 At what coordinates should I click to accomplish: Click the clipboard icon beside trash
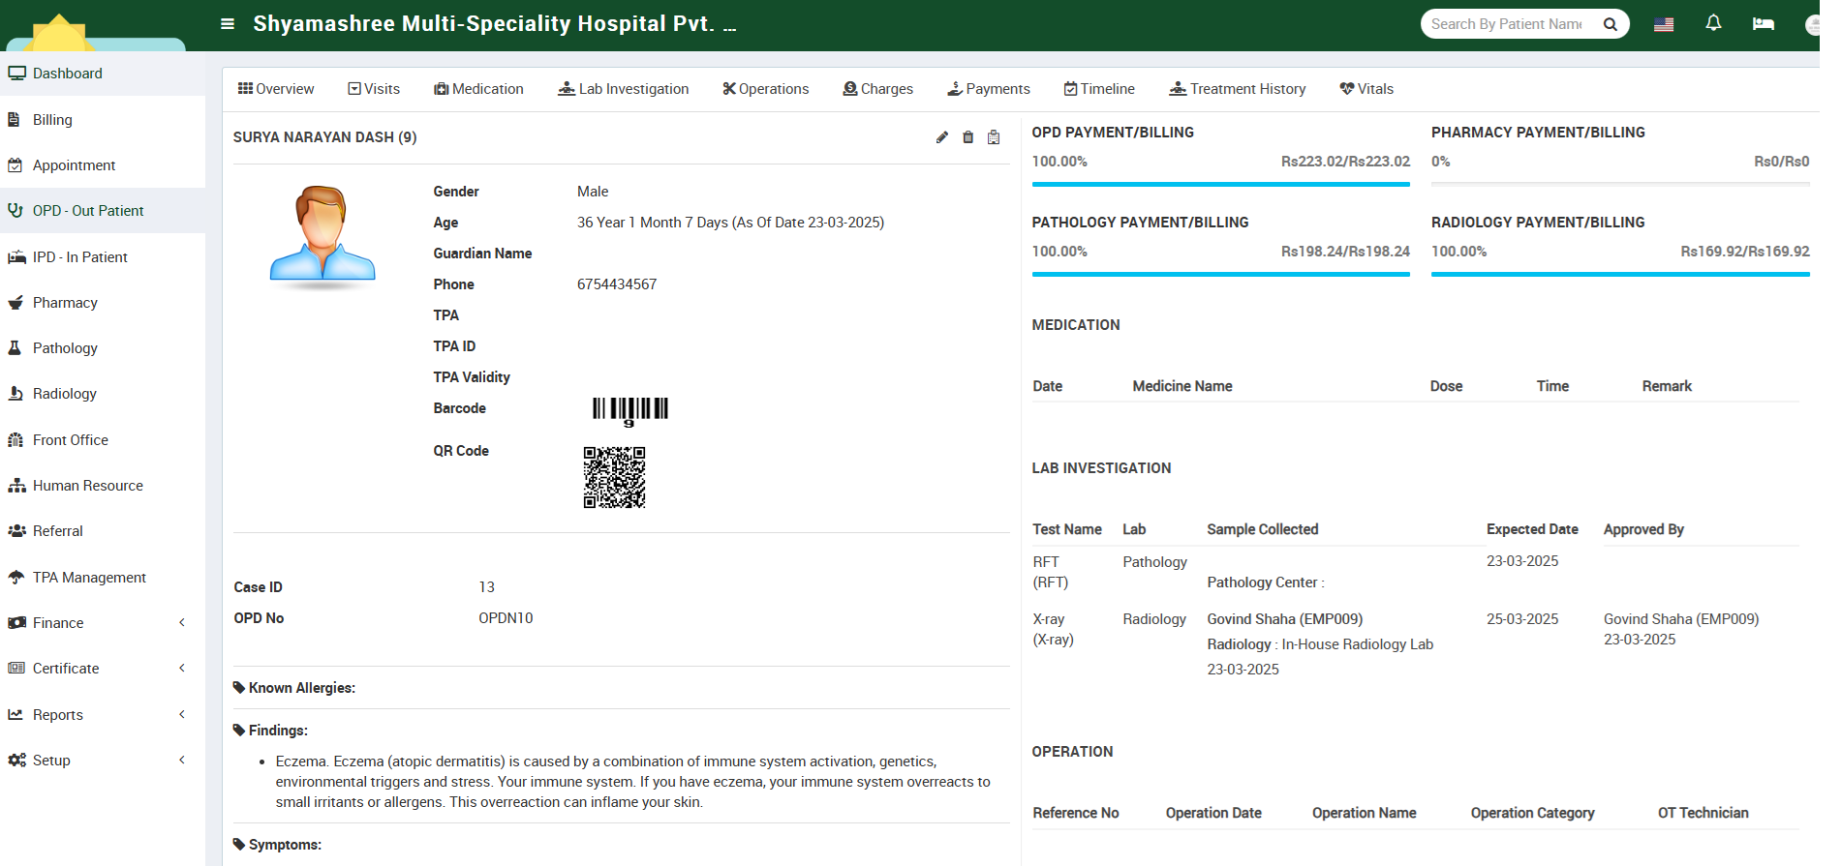coord(994,137)
